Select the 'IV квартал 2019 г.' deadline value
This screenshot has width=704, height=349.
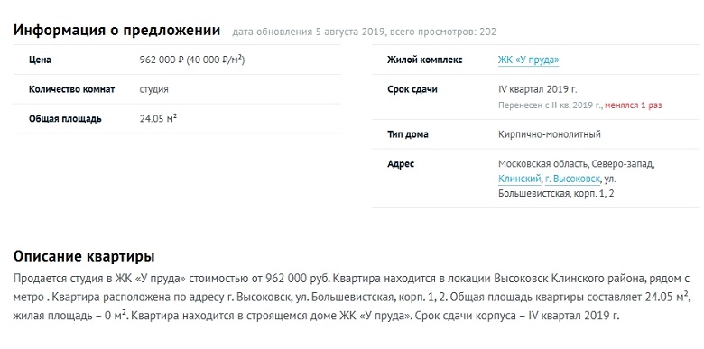[537, 89]
